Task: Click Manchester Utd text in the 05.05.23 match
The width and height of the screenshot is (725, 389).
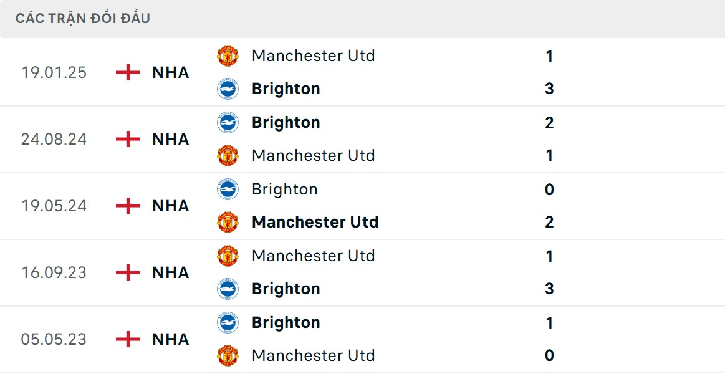Action: tap(313, 355)
